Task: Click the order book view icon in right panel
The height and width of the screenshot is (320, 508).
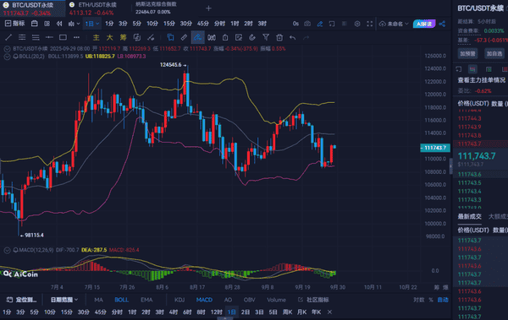Action: click(472, 69)
